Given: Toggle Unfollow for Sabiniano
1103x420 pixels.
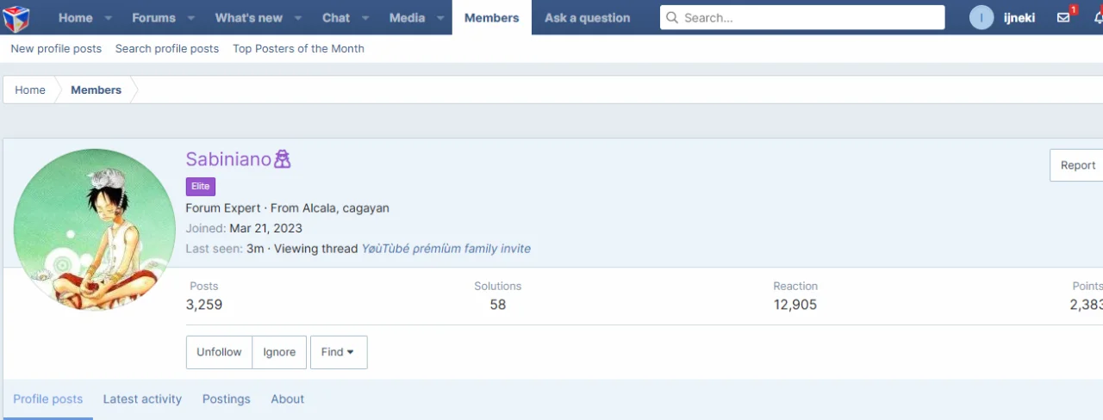Looking at the screenshot, I should pyautogui.click(x=219, y=352).
